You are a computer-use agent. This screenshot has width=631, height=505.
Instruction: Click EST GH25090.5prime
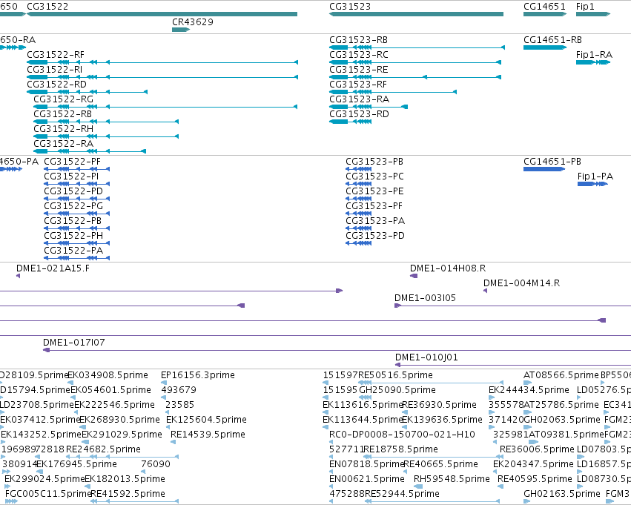[x=397, y=390]
